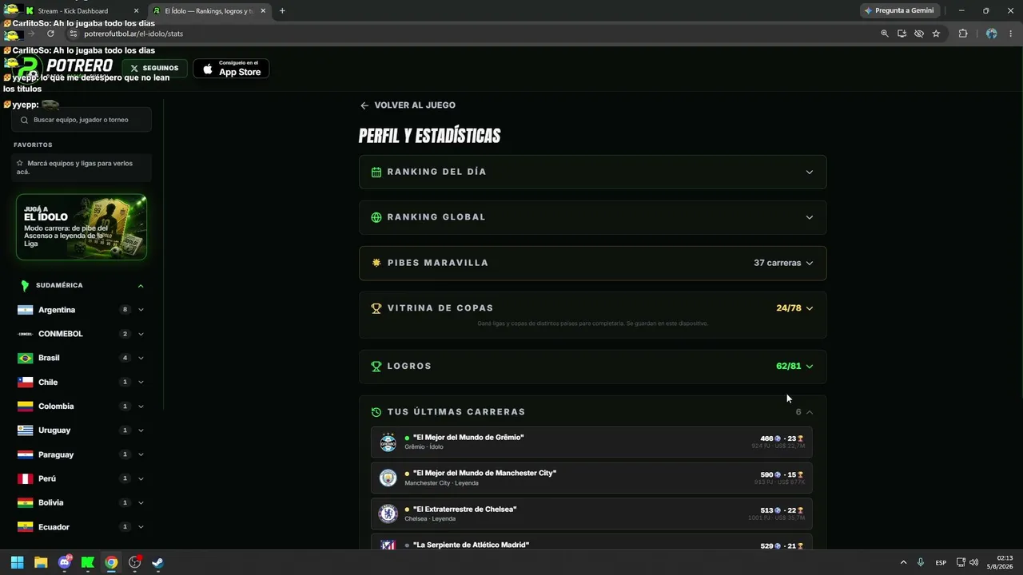The height and width of the screenshot is (575, 1023).
Task: Click the Seguinos button
Action: pos(154,69)
